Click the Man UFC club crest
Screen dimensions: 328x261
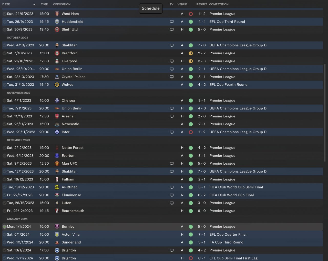tap(57, 164)
